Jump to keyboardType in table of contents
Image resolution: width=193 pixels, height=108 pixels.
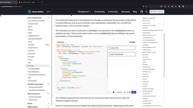(x=146, y=50)
